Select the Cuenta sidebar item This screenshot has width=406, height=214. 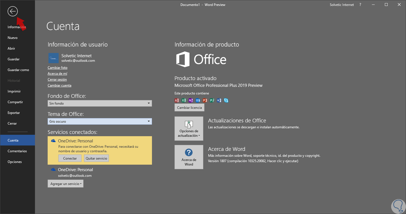pyautogui.click(x=17, y=140)
